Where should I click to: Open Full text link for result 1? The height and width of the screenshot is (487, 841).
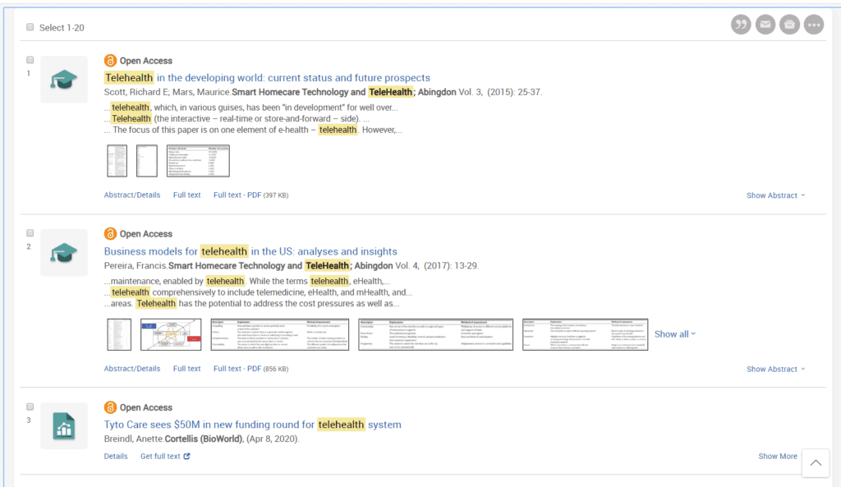186,195
